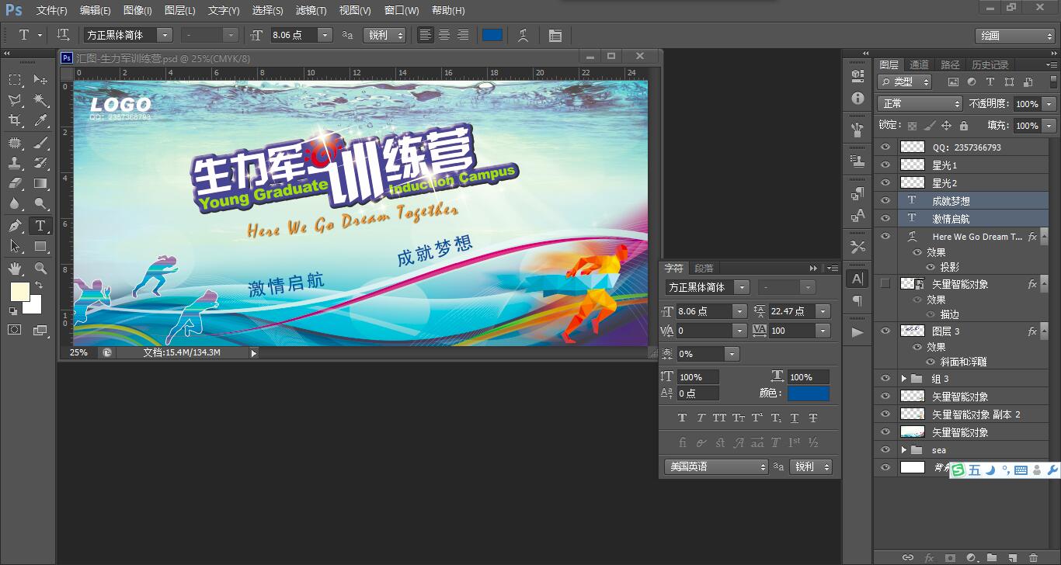Select the Clone Stamp tool
Viewport: 1061px width, 565px height.
(15, 163)
